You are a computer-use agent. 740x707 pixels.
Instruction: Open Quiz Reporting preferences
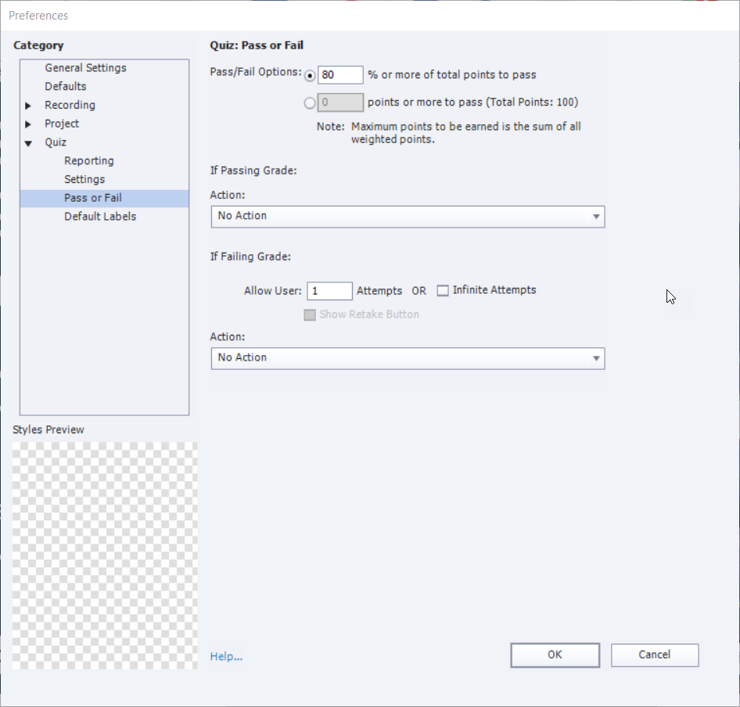pyautogui.click(x=89, y=161)
